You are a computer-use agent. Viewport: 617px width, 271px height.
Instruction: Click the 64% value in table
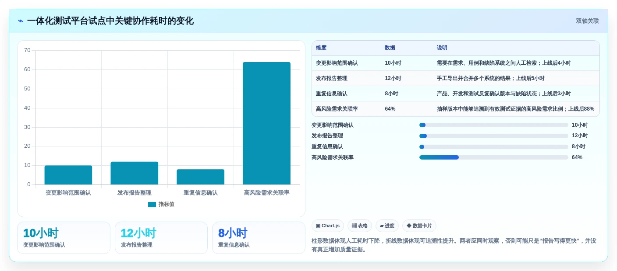pyautogui.click(x=390, y=109)
